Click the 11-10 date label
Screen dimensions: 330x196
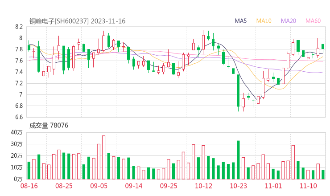[x=308, y=185]
